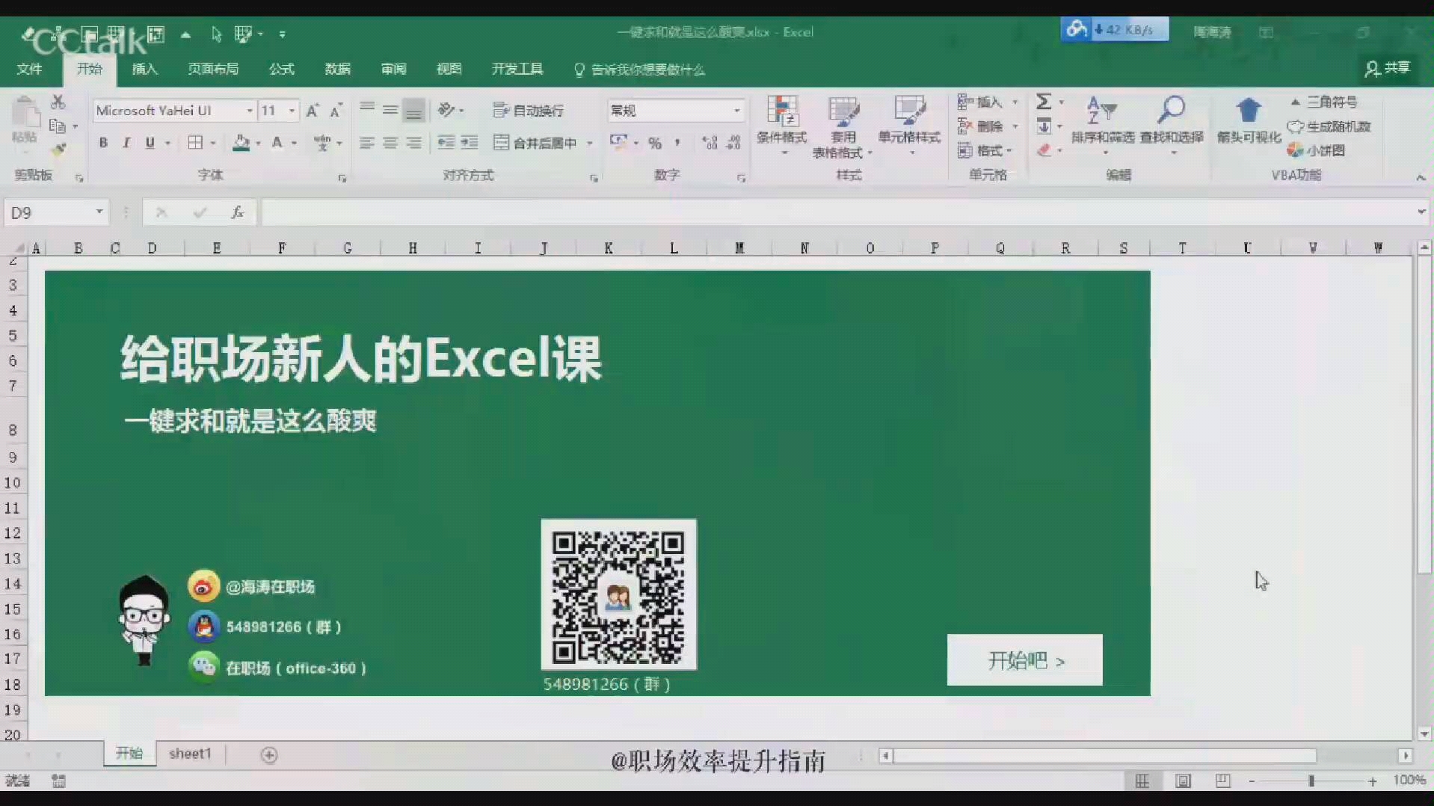Add a new sheet with plus icon
The height and width of the screenshot is (806, 1434).
(269, 755)
